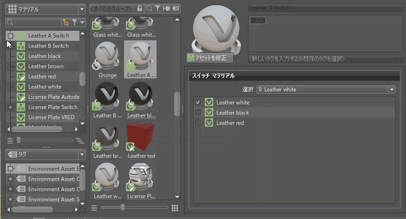Click the new tag input field
The image size is (406, 219).
pos(321,59)
